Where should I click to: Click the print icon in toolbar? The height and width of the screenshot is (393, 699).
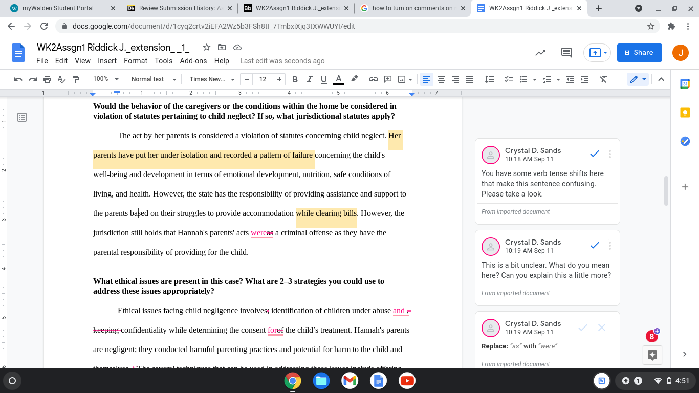point(47,79)
